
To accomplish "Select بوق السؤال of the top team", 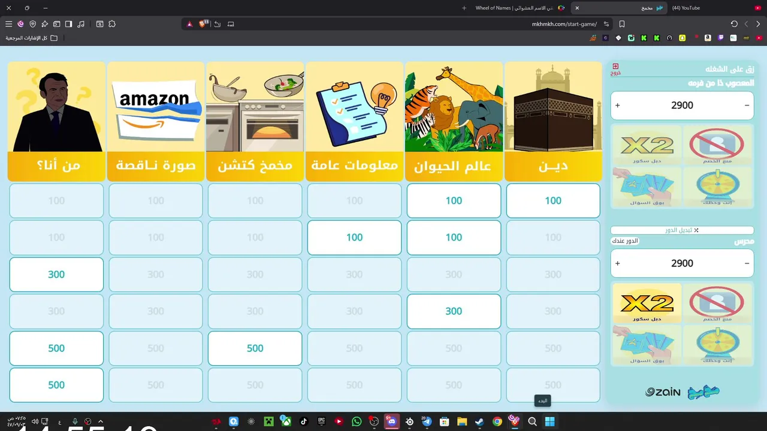I will (x=647, y=187).
